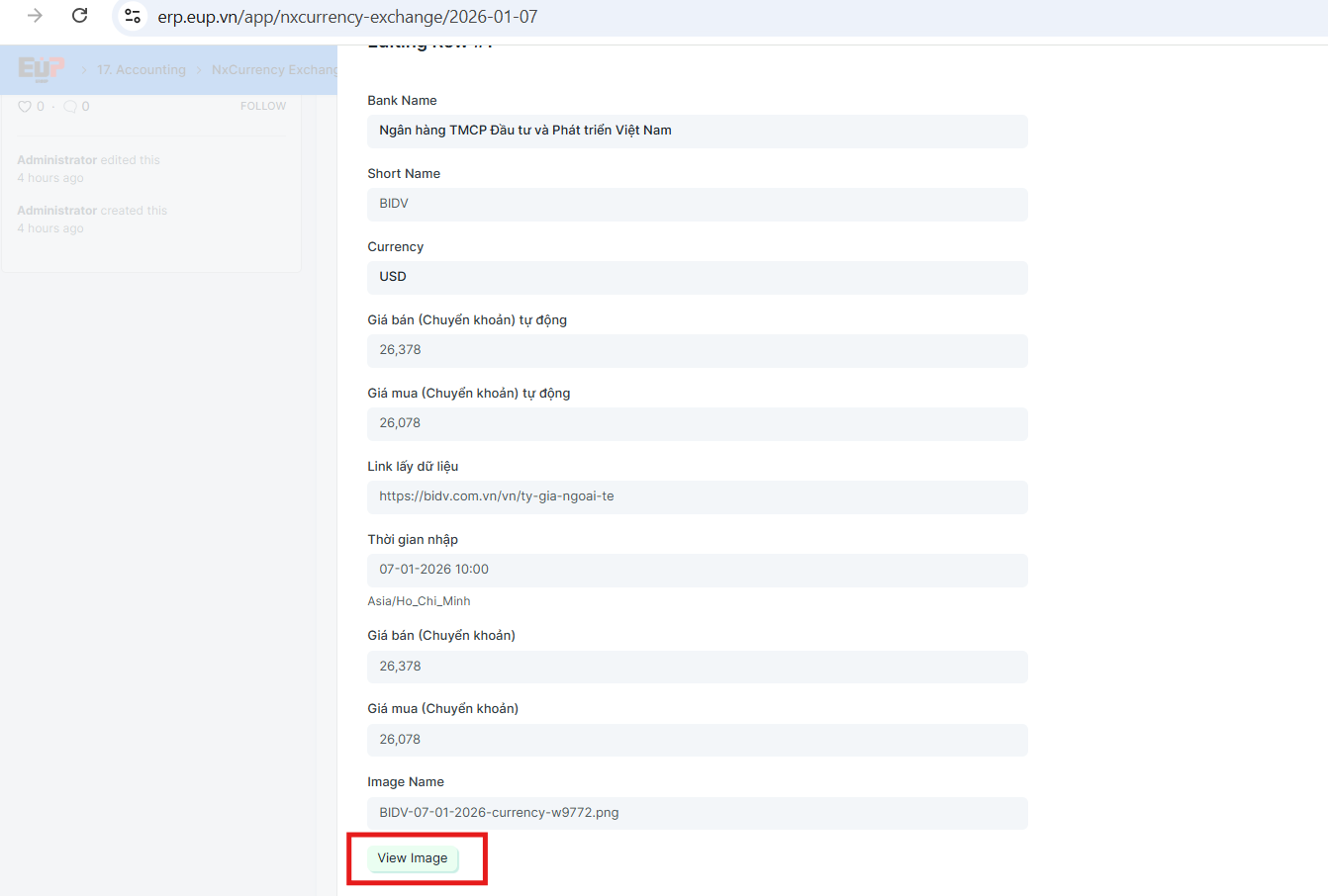This screenshot has width=1328, height=896.
Task: Open site information icon in address bar
Action: tap(133, 16)
